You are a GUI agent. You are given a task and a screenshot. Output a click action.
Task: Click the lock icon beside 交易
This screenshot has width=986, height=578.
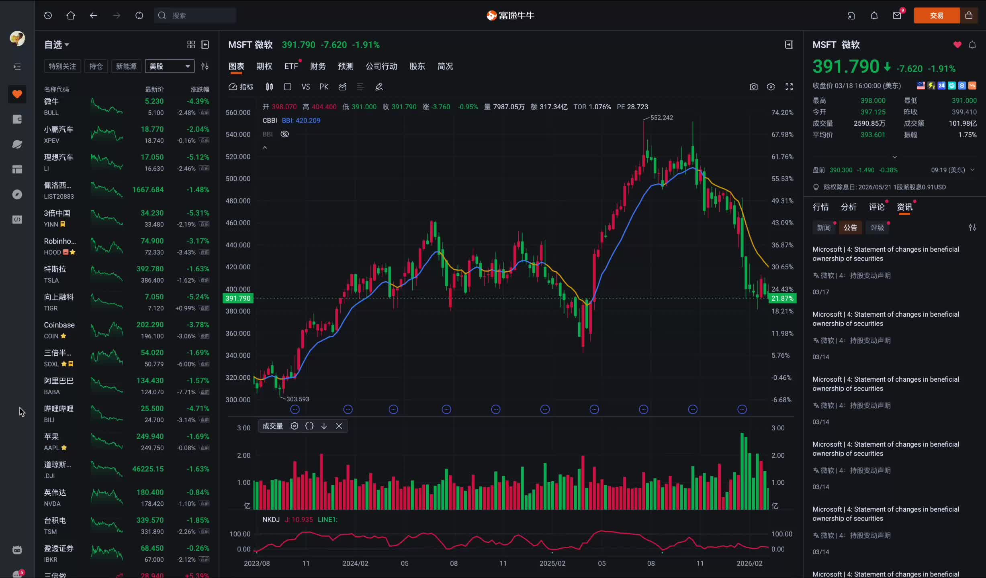969,16
